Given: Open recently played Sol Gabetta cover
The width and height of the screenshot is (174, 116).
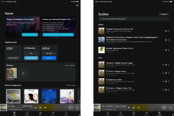Looking at the screenshot, I should (x=67, y=96).
